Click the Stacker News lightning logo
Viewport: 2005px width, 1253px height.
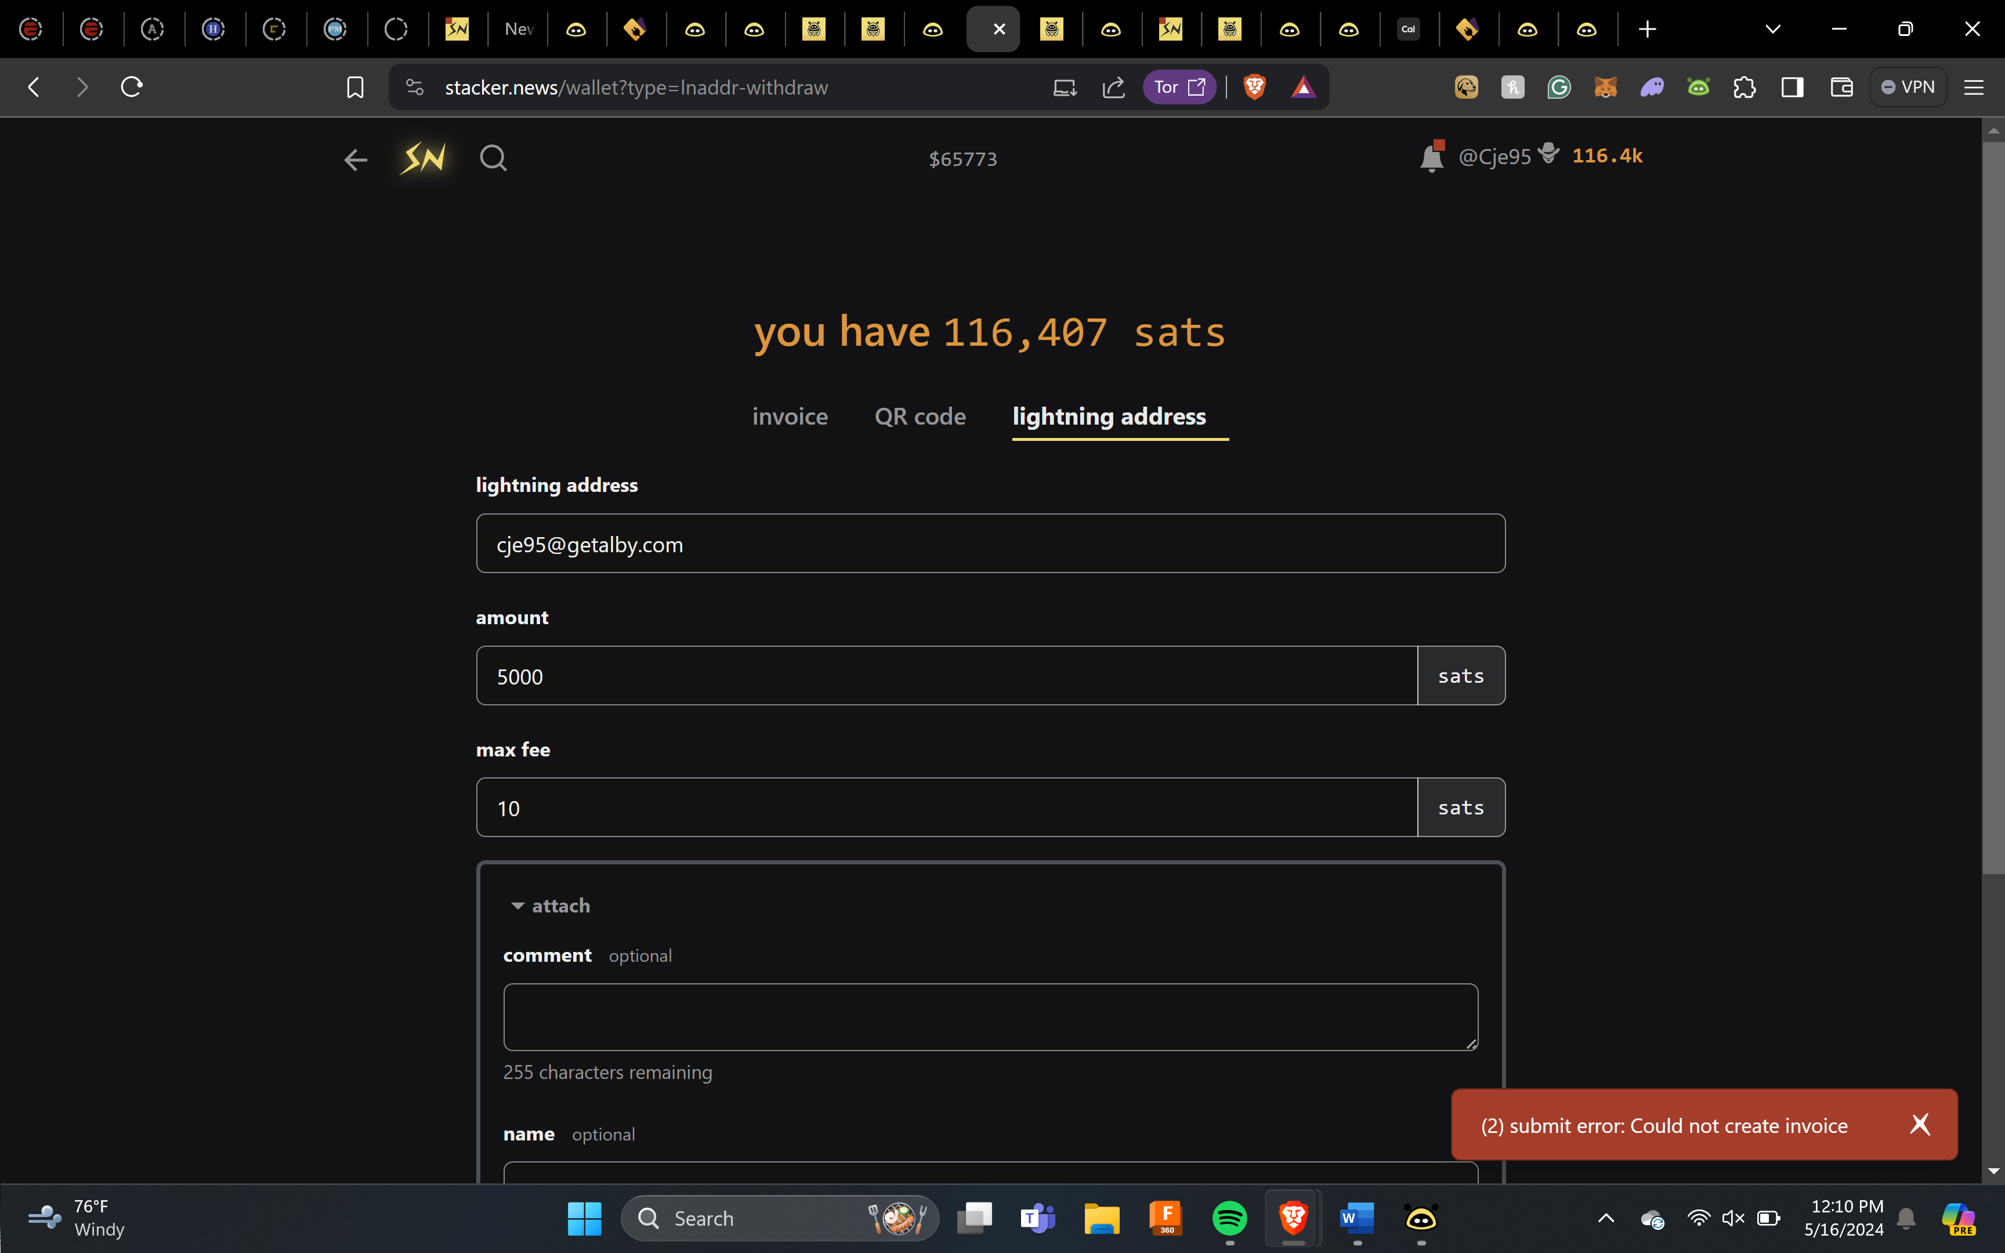point(424,157)
